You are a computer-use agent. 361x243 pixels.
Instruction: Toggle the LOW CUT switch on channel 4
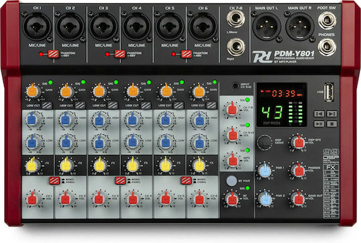146,105
